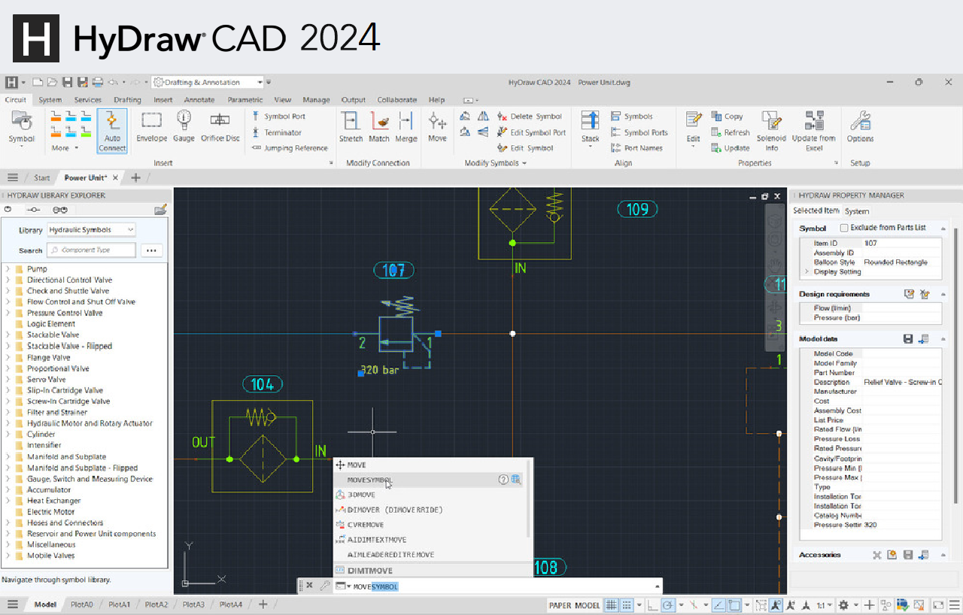
Task: Toggle object snap tracking in status bar
Action: pos(718,604)
